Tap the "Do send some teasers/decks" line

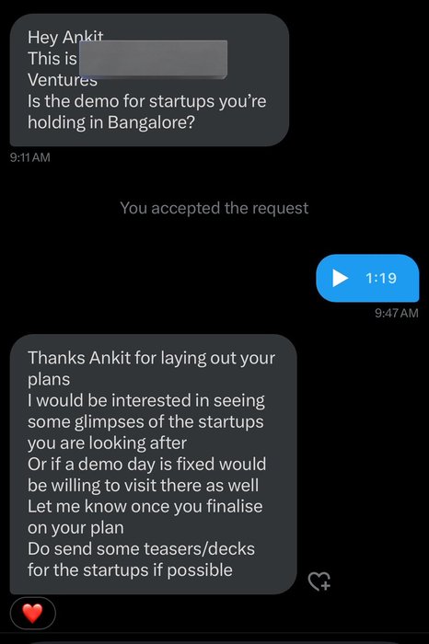(141, 549)
